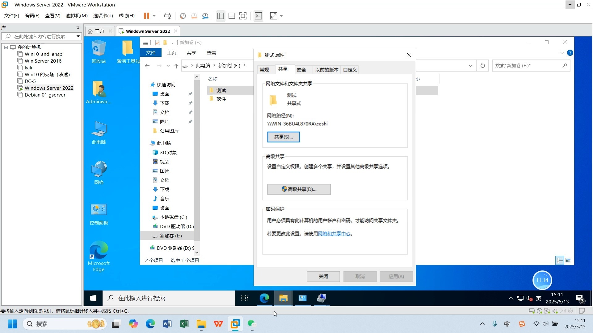
Task: Switch to the 以前的版本 tab
Action: pos(327,70)
